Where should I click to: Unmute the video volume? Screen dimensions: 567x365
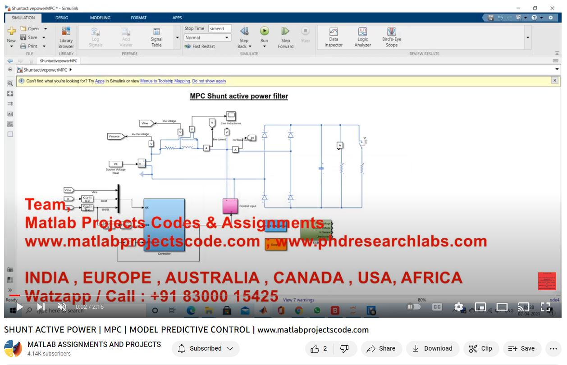62,307
